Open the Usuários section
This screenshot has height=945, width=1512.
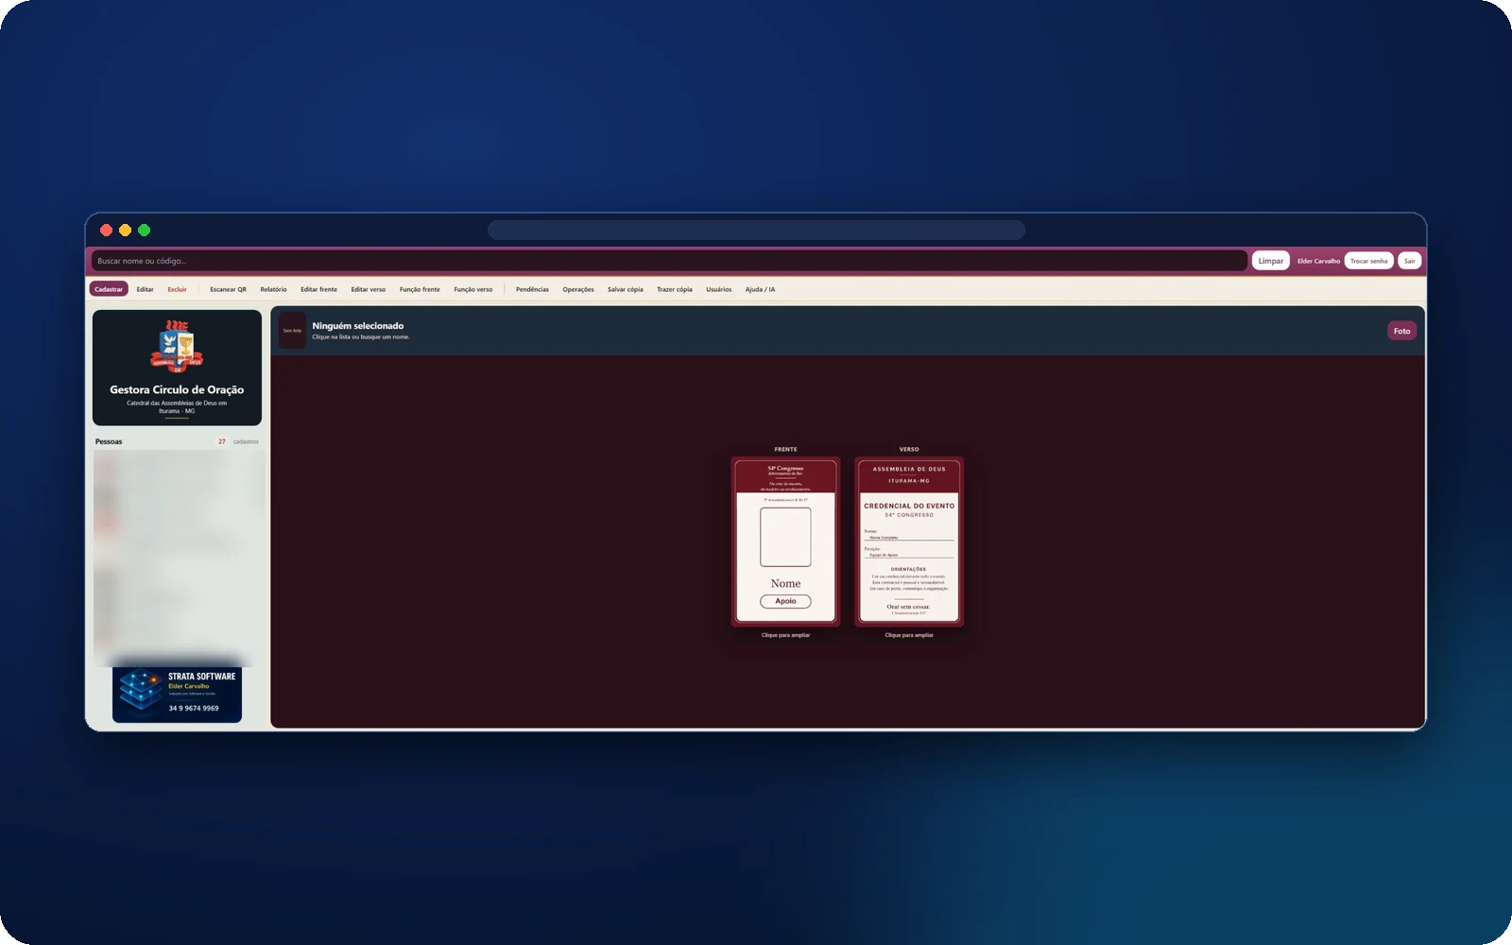718,289
